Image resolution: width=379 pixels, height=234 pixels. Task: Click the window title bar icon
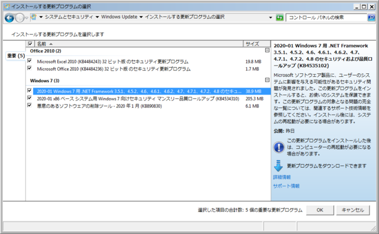coord(8,6)
